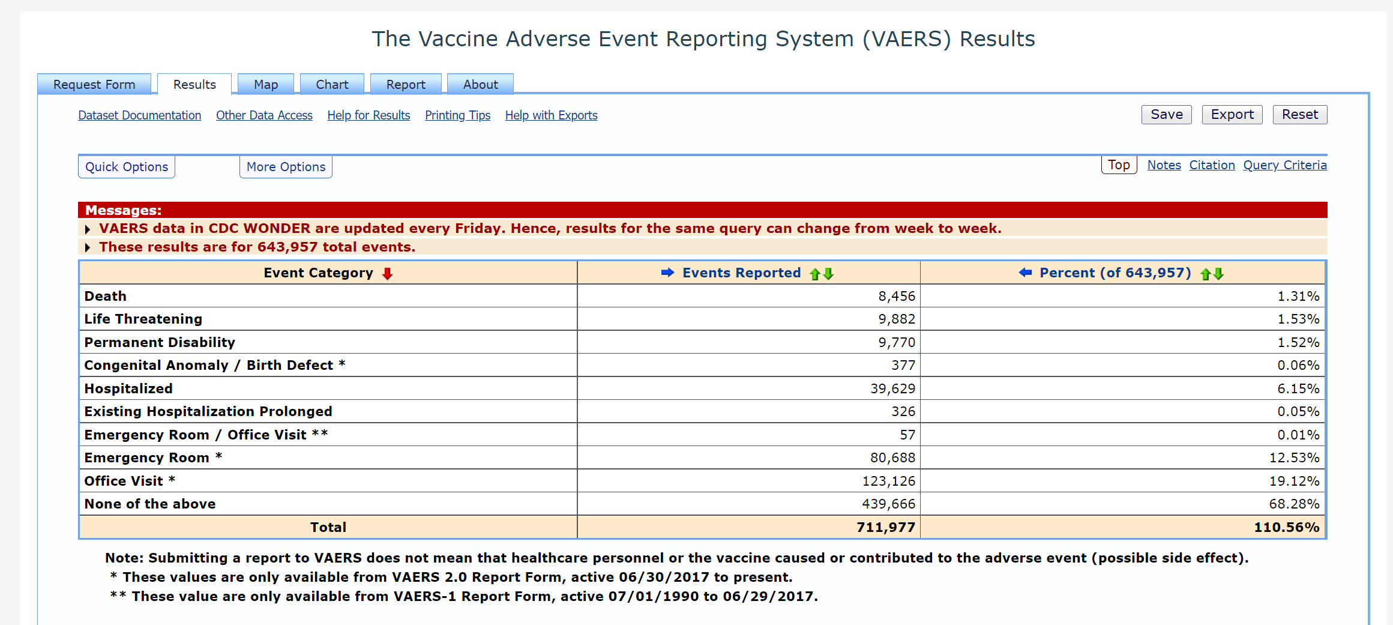Select the Results tab
Screen dimensions: 1393x625
(x=194, y=84)
